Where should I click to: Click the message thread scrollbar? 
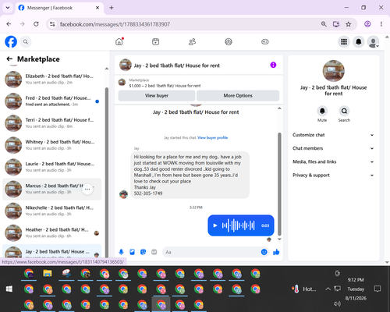(279, 183)
